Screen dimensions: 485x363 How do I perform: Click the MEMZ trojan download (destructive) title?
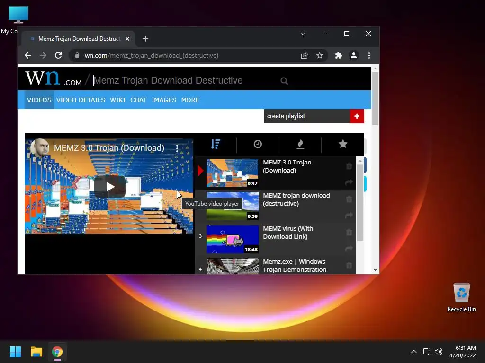(296, 199)
